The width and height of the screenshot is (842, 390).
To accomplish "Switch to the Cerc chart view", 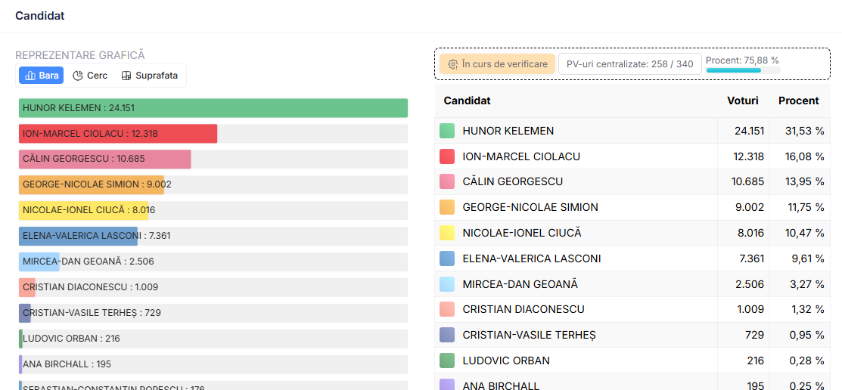I will coord(90,76).
